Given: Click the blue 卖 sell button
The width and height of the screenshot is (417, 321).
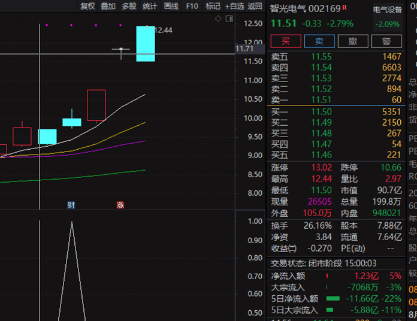Looking at the screenshot, I should pos(319,41).
